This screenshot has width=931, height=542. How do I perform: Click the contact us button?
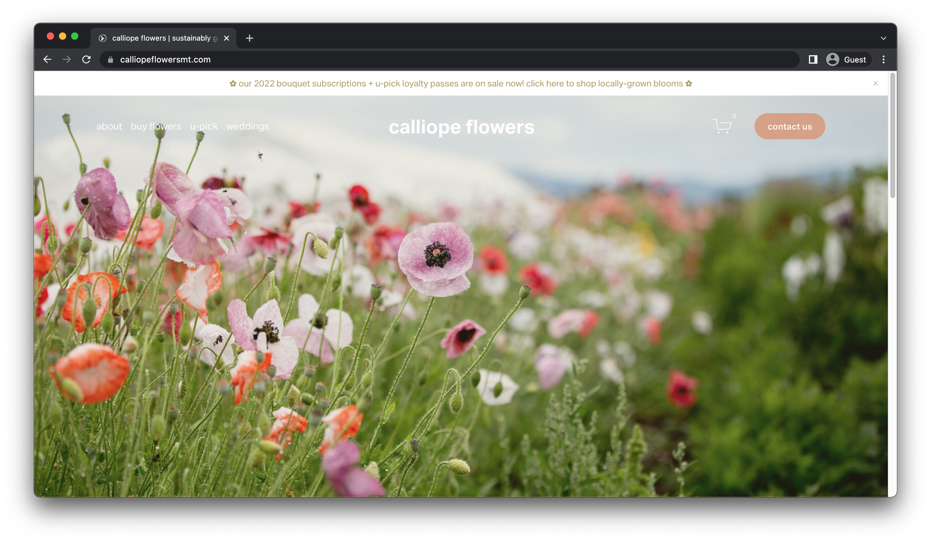789,127
